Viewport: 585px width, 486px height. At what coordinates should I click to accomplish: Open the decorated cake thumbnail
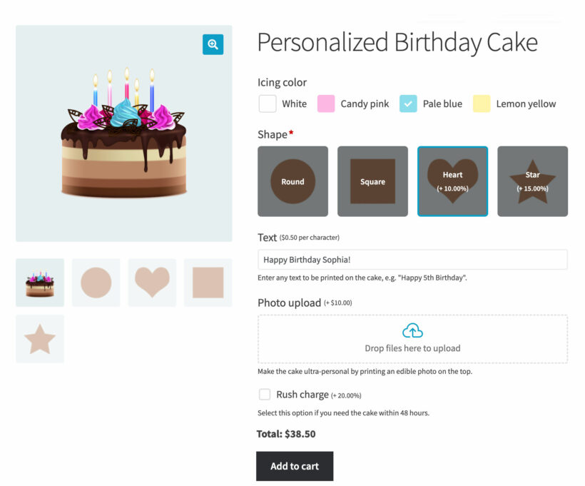click(39, 282)
